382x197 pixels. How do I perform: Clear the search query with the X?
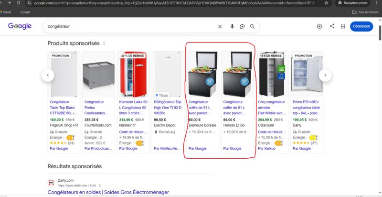220,26
